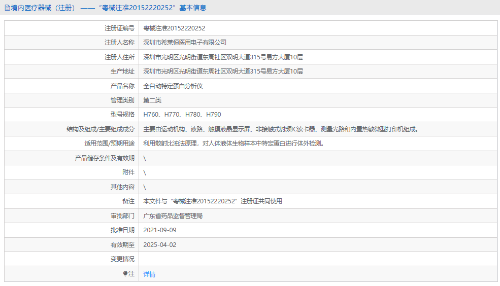Click the 结构及组成/主要组成成分 label
This screenshot has width=500, height=286.
pos(101,129)
